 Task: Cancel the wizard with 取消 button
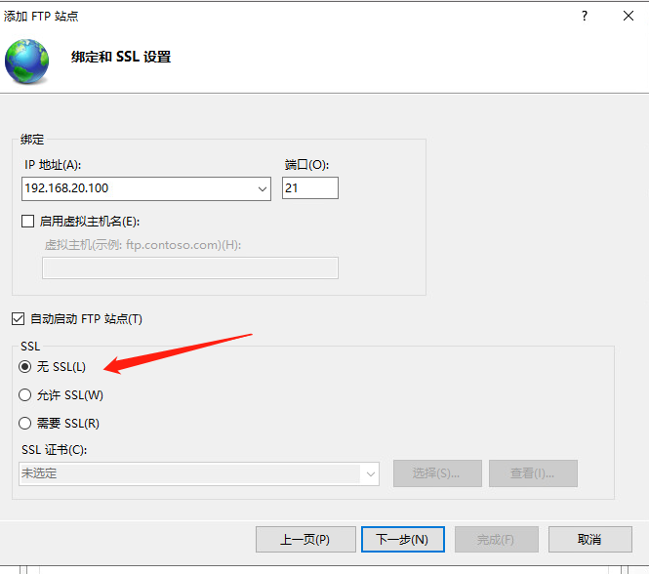coord(590,539)
